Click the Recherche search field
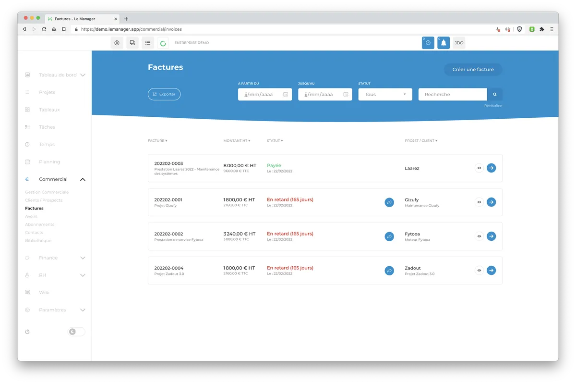The image size is (576, 384). coord(453,94)
